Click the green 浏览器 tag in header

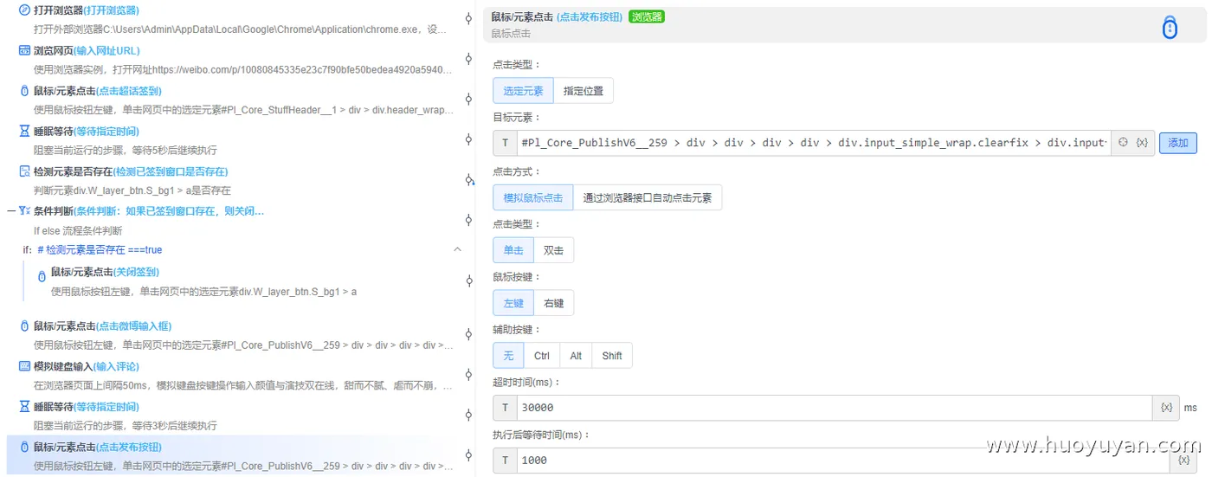647,16
